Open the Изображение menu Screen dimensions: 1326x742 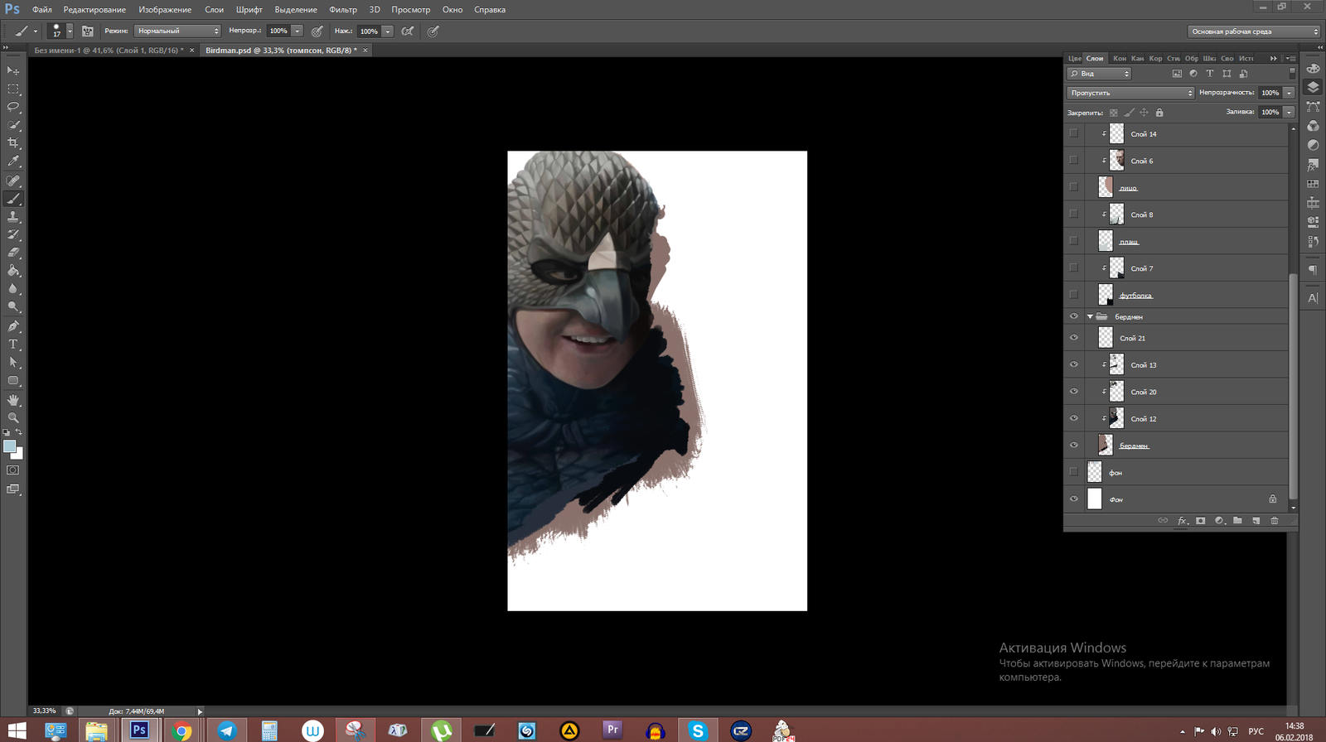165,10
